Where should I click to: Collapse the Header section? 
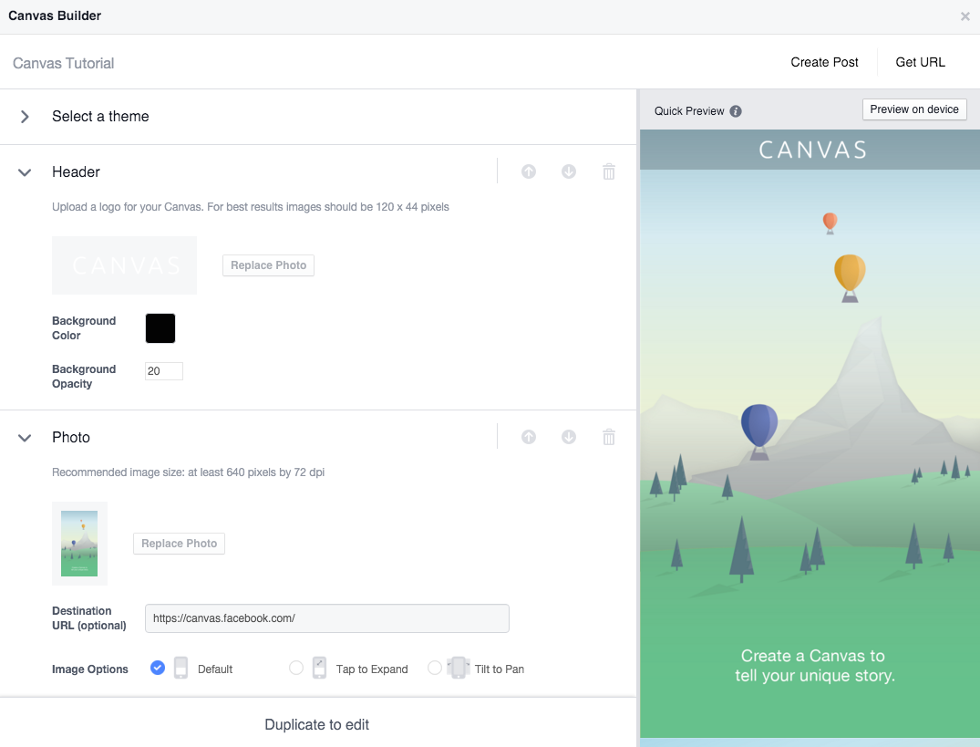pyautogui.click(x=26, y=172)
